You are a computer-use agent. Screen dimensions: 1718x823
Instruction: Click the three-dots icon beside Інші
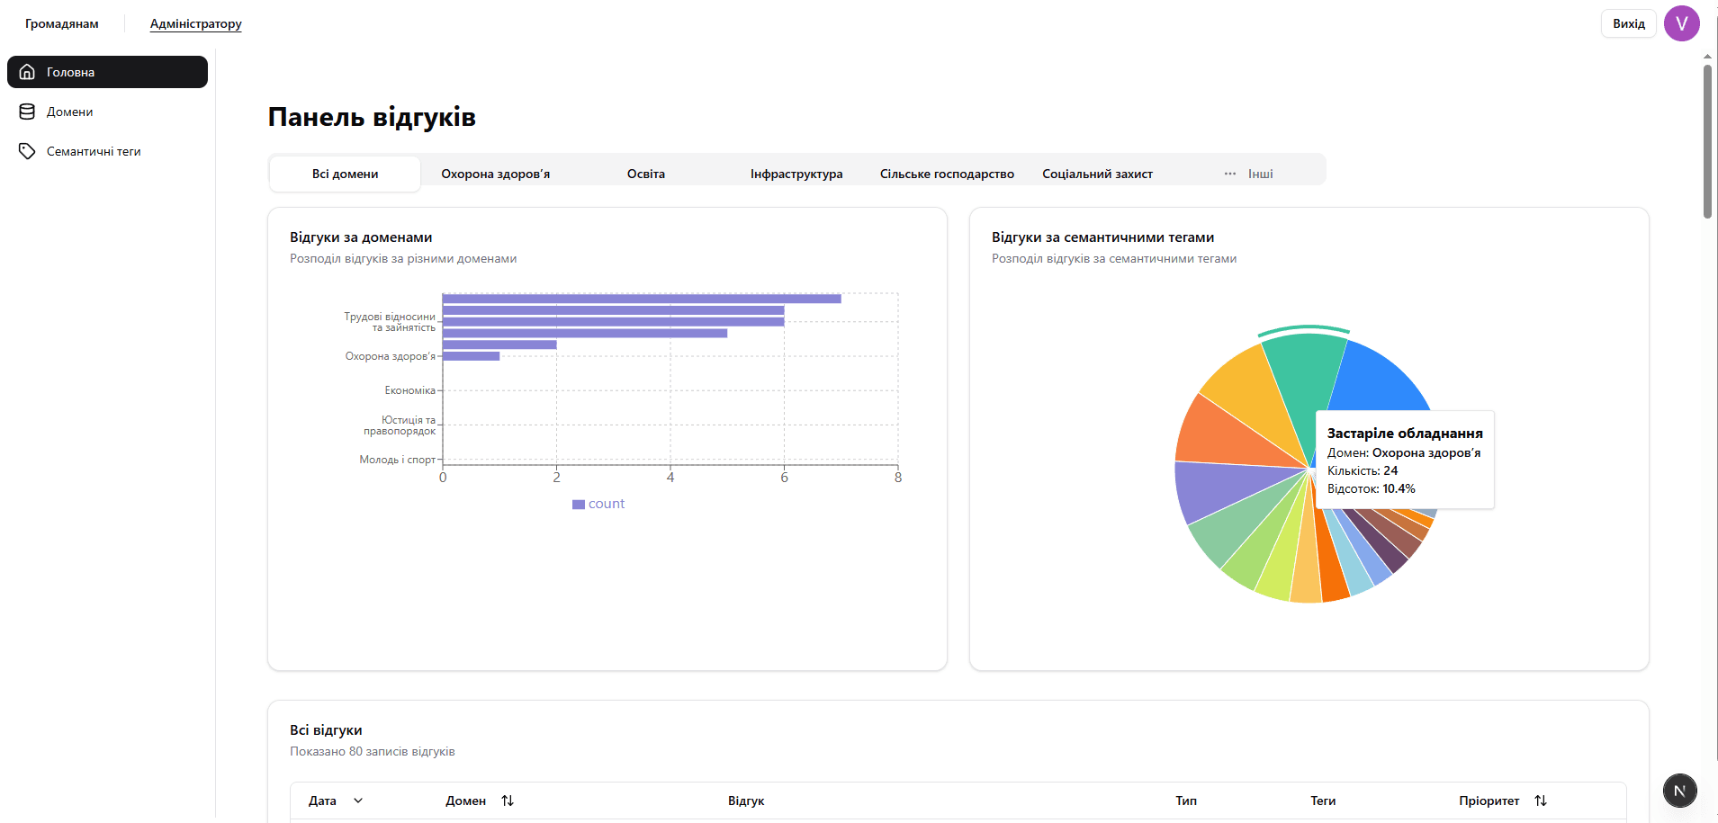[x=1229, y=174]
